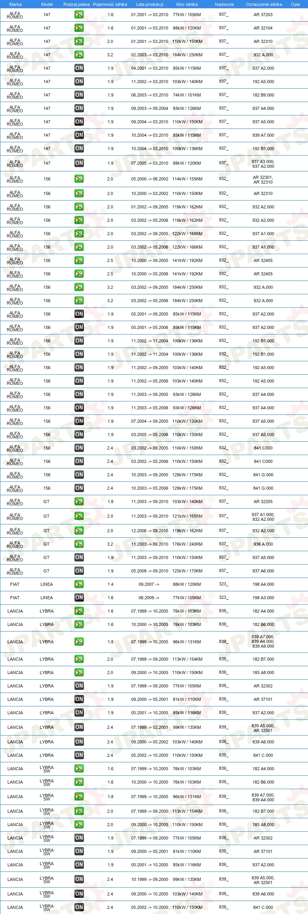The width and height of the screenshot is (308, 914).
Task: Select the power value 176kW / 240KM
Action: pos(187,544)
